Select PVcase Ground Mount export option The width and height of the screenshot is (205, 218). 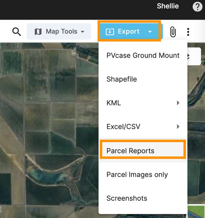pyautogui.click(x=143, y=55)
